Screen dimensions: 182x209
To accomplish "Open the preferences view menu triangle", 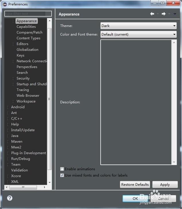I will pyautogui.click(x=175, y=14).
